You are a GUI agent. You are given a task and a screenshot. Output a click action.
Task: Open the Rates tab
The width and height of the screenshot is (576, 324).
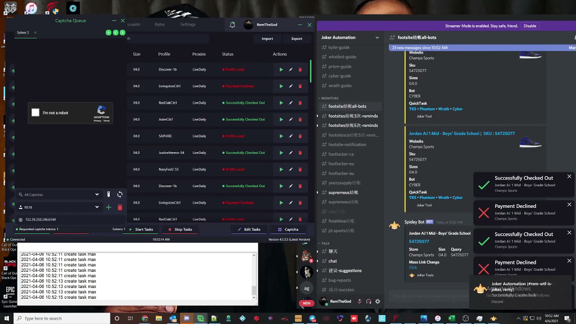point(160,24)
